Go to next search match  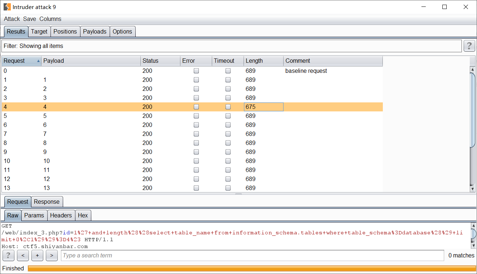pos(52,256)
